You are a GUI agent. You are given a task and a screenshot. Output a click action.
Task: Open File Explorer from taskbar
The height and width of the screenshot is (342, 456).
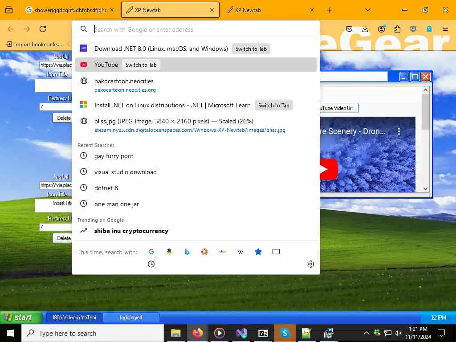tap(175, 333)
